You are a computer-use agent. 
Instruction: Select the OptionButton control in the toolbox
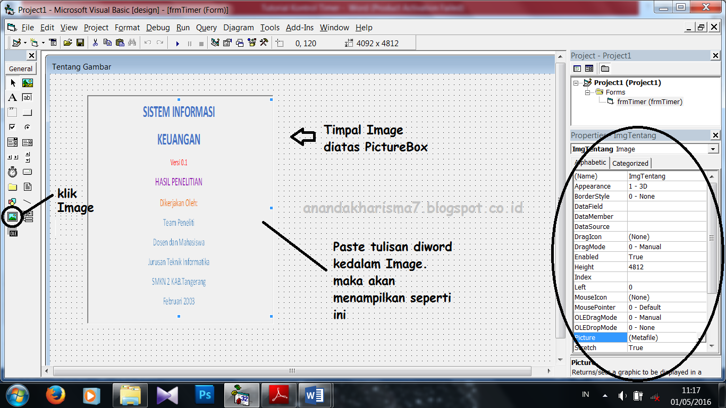(x=27, y=127)
